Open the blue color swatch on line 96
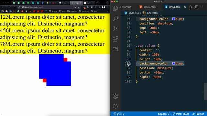Image resolution: width=207 pixels, height=116 pixels. (174, 63)
